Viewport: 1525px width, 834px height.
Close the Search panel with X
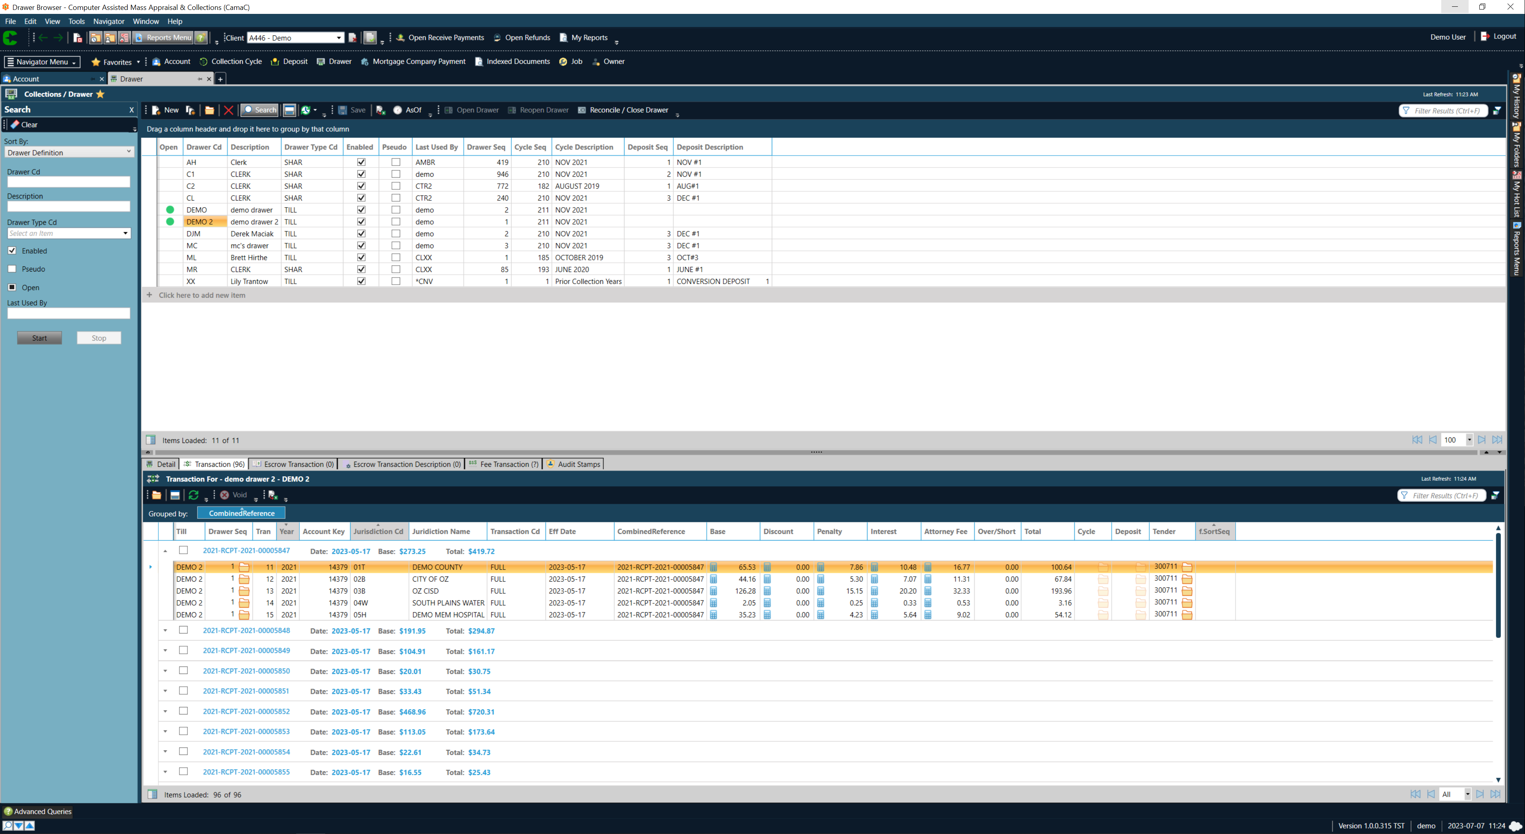click(131, 110)
